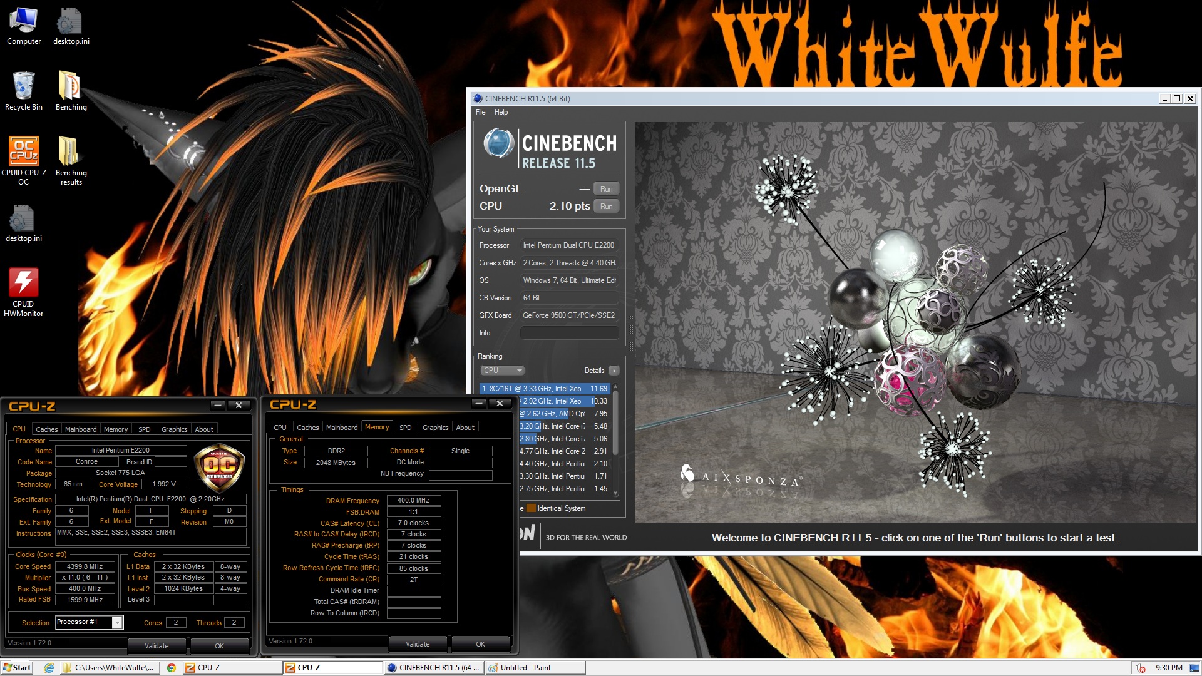Click Validate in Memory CPU-Z window
Screen dimensions: 1202x676
(x=418, y=644)
